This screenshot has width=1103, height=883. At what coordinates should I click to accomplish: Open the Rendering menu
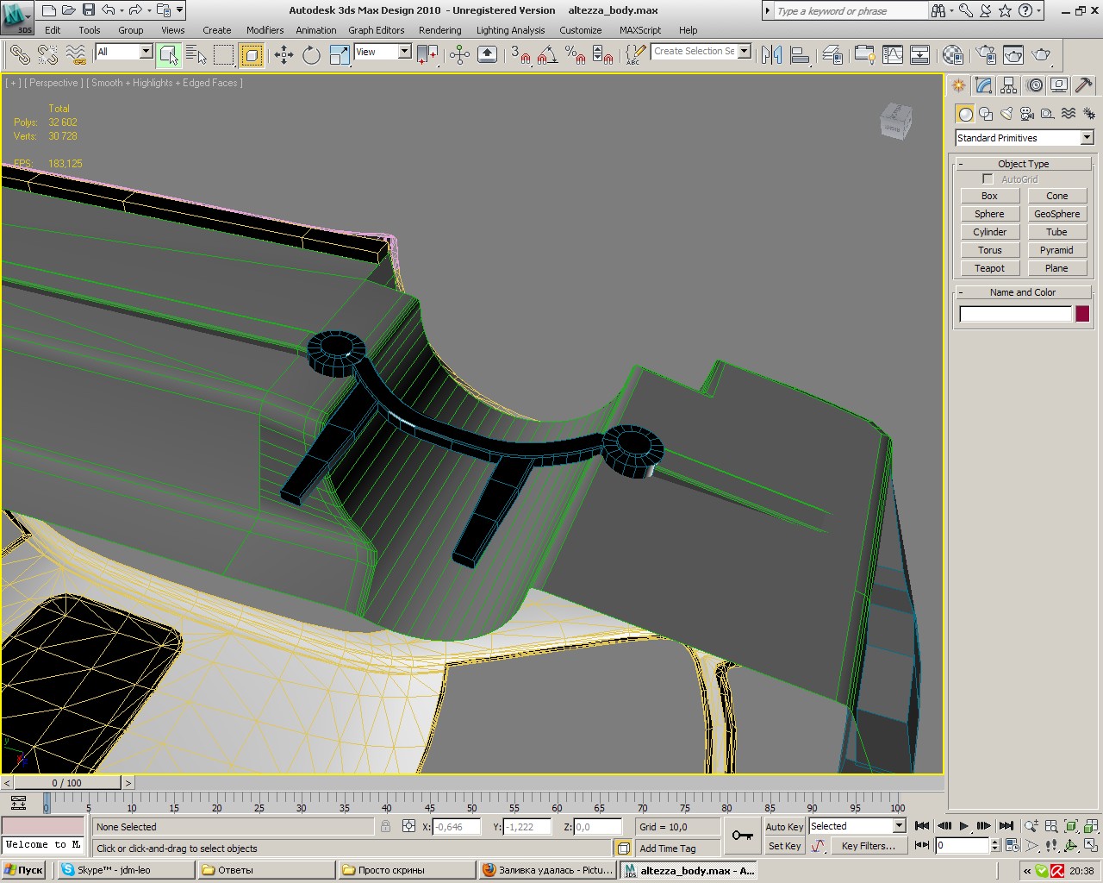[x=439, y=30]
